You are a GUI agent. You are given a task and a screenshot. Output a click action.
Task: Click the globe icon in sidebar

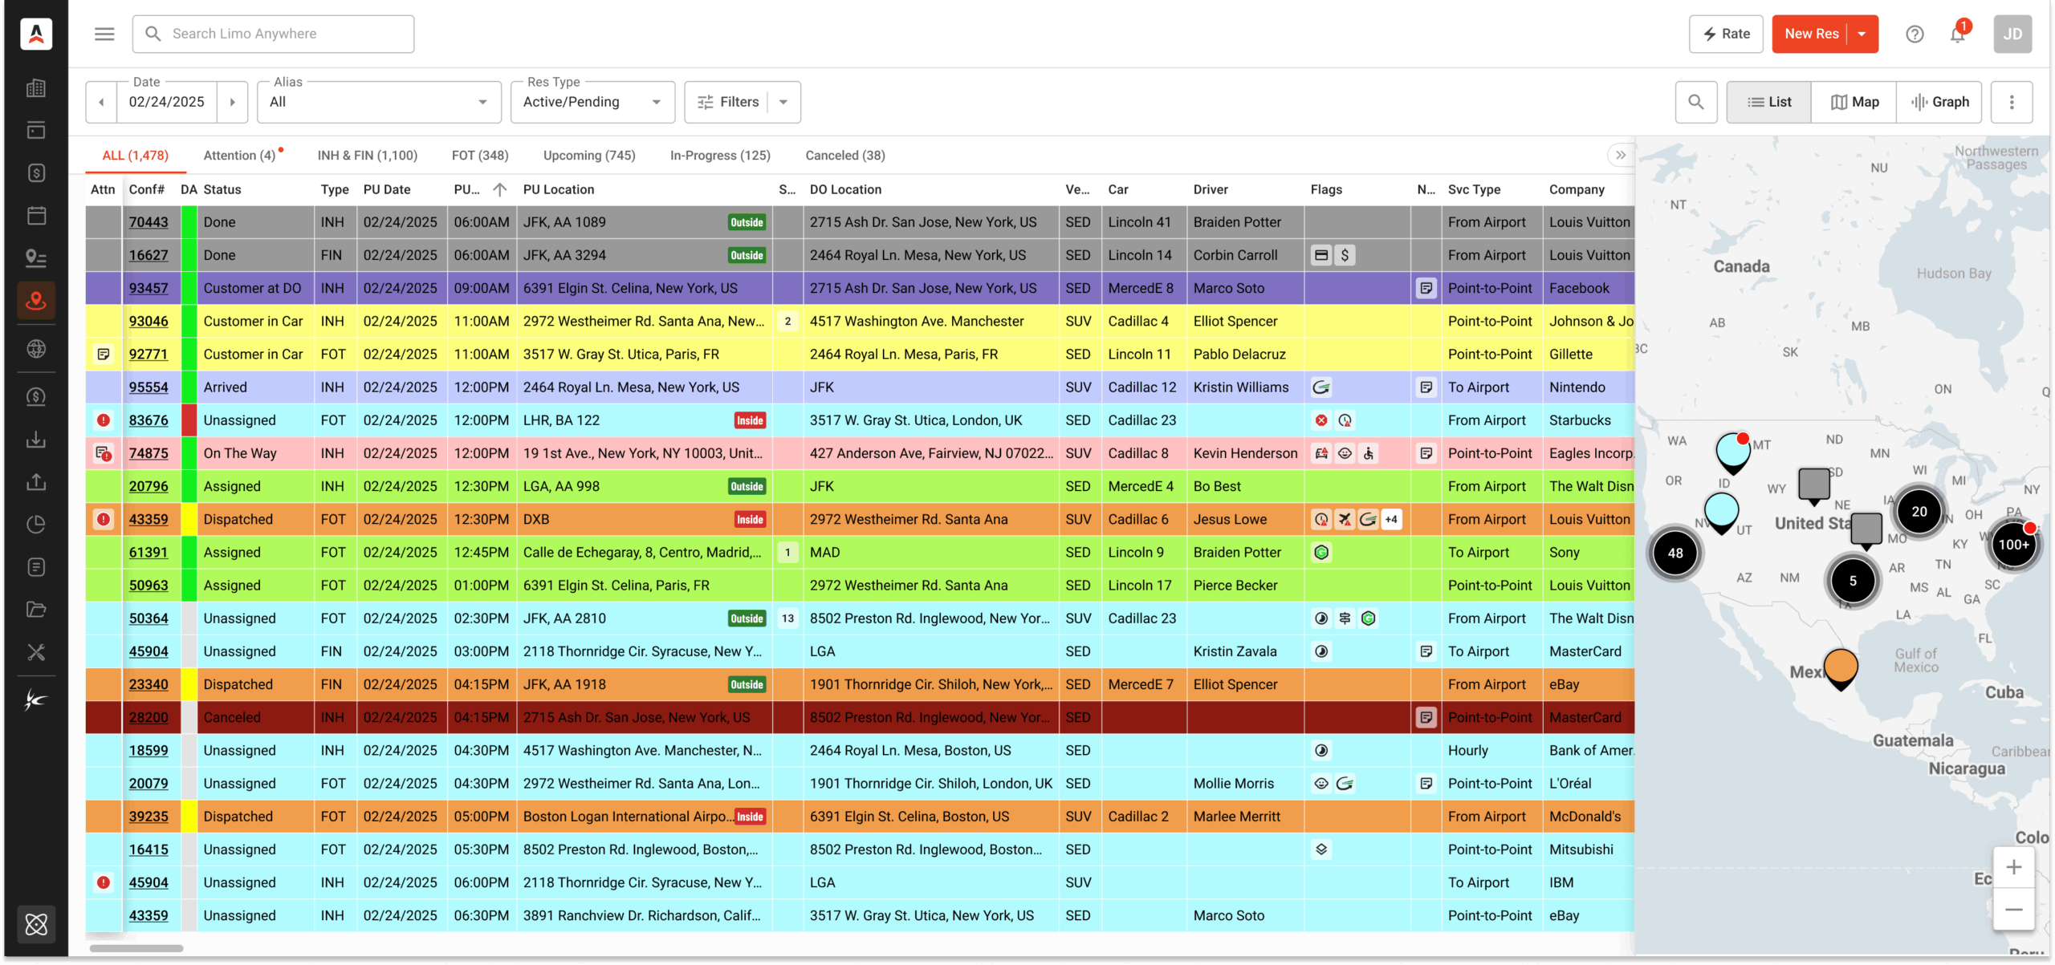pyautogui.click(x=36, y=349)
